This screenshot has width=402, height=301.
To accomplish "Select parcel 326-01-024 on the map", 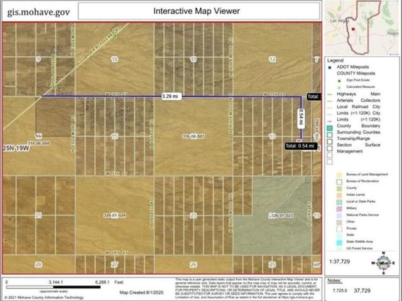I will (116, 215).
